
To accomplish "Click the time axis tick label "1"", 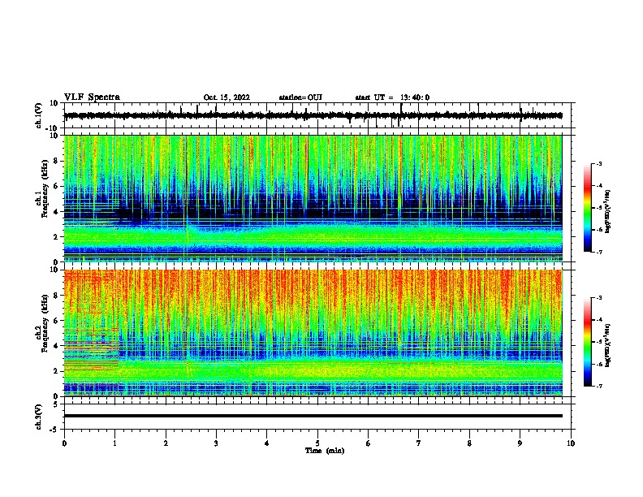I will pos(114,443).
